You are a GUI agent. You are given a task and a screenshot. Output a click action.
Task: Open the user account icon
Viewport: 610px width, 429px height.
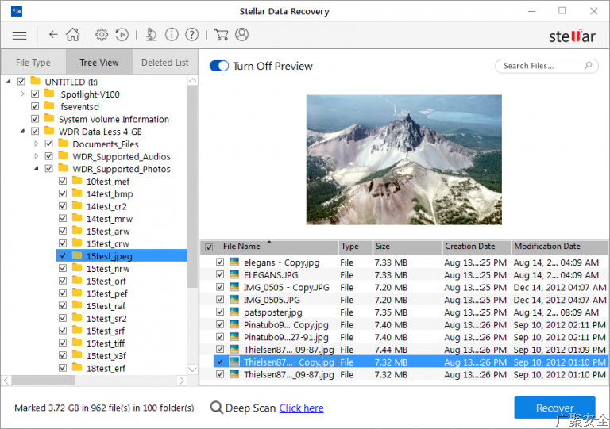[242, 35]
